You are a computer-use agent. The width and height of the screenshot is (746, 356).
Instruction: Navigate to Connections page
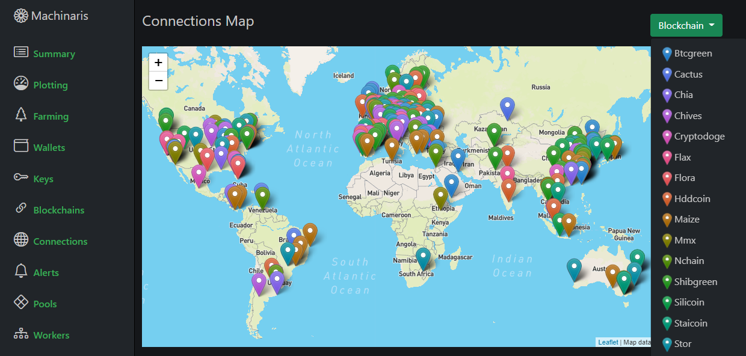click(x=60, y=241)
